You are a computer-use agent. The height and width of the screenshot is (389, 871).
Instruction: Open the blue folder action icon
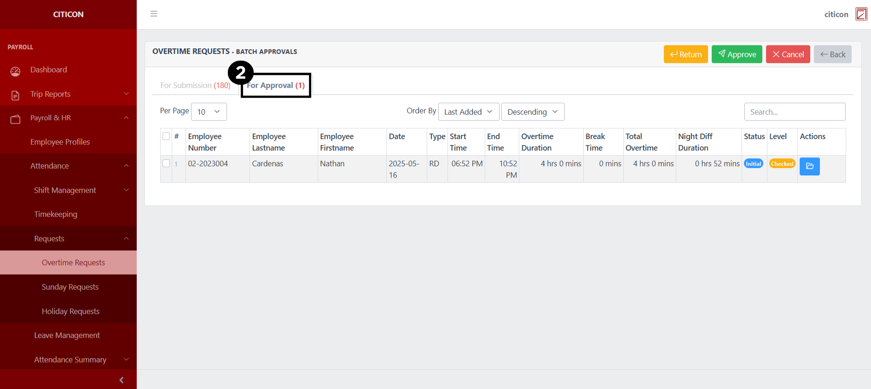point(809,166)
